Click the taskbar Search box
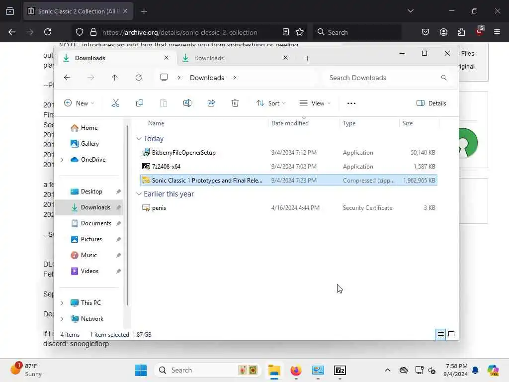Image resolution: width=509 pixels, height=382 pixels. (x=208, y=370)
